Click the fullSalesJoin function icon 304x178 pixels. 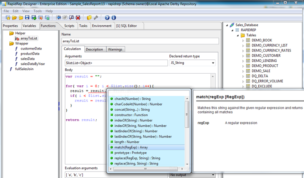tap(11, 69)
